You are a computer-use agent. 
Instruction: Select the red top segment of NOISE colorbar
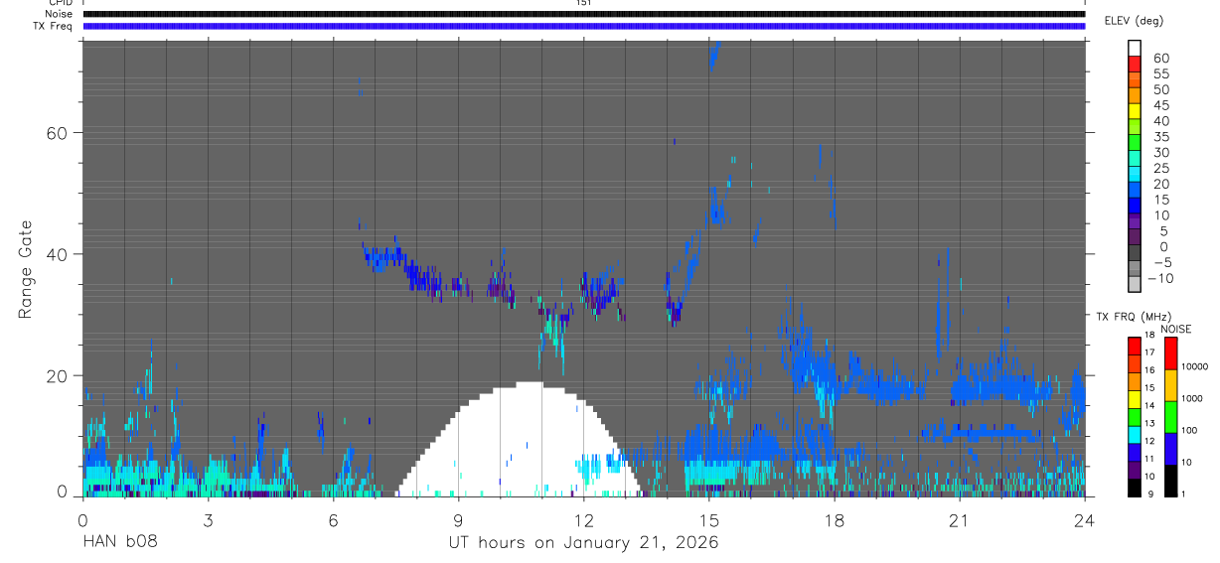click(x=1172, y=353)
